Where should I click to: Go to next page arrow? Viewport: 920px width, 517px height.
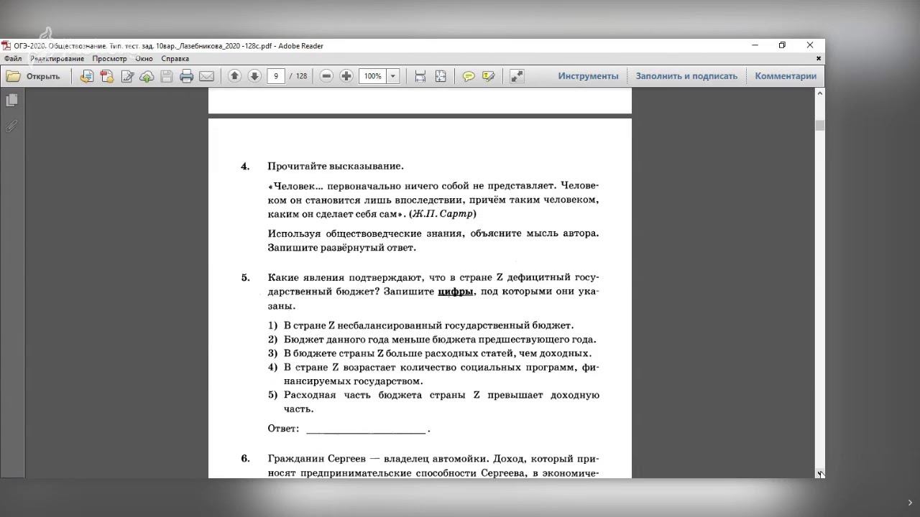[x=254, y=76]
